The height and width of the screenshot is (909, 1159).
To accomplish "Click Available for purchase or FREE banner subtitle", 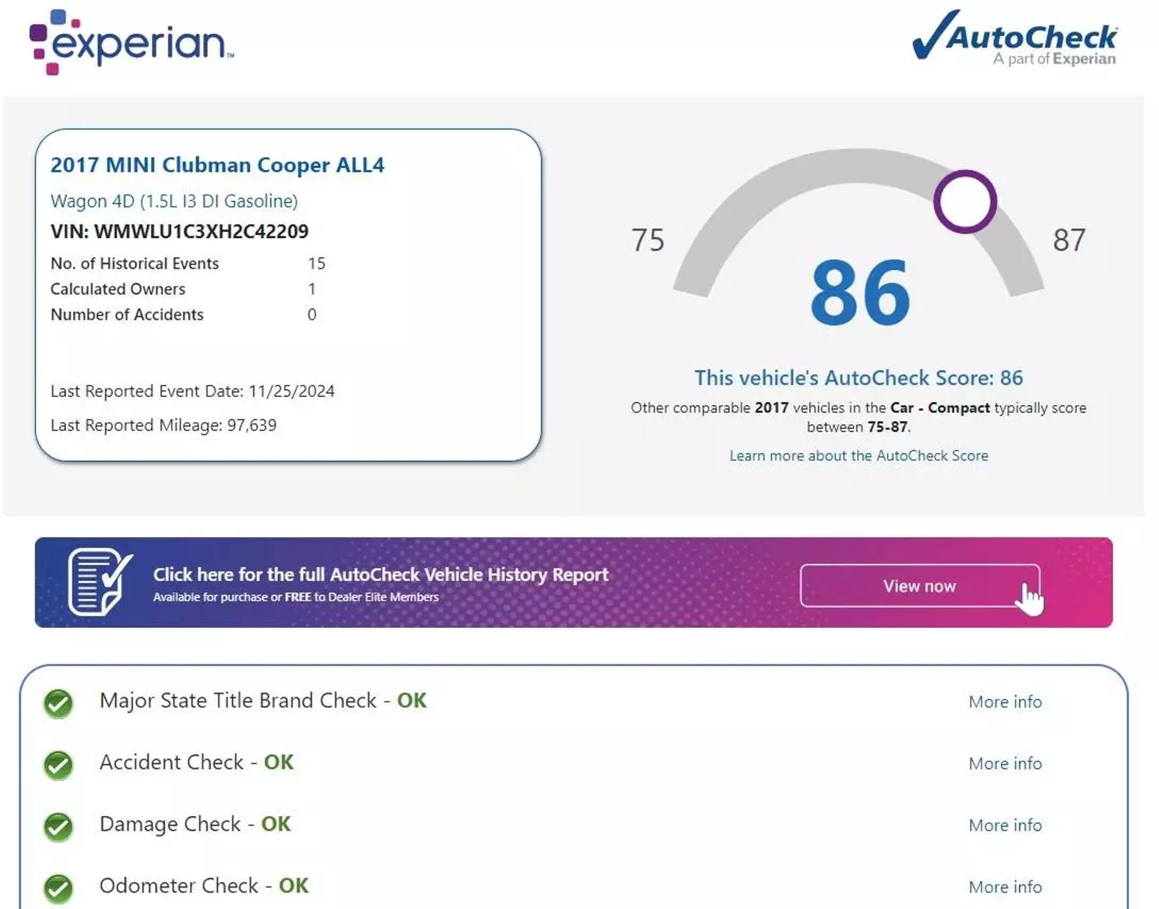I will 296,597.
